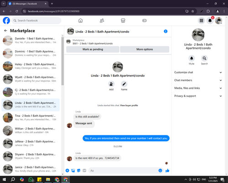This screenshot has width=228, height=183.
Task: Open Cj's 2 Beds 1 Bath conversation
Action: click(31, 92)
